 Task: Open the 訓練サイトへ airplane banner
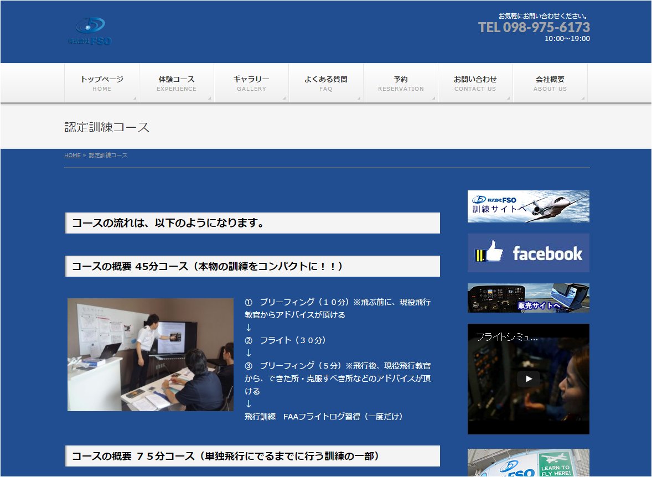click(x=528, y=206)
